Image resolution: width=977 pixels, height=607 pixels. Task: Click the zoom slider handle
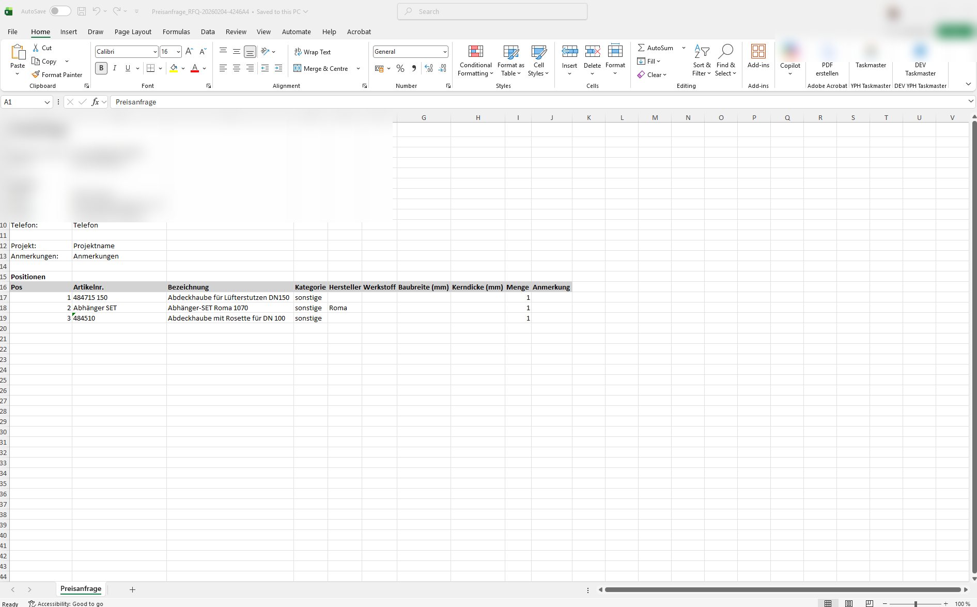tap(916, 603)
